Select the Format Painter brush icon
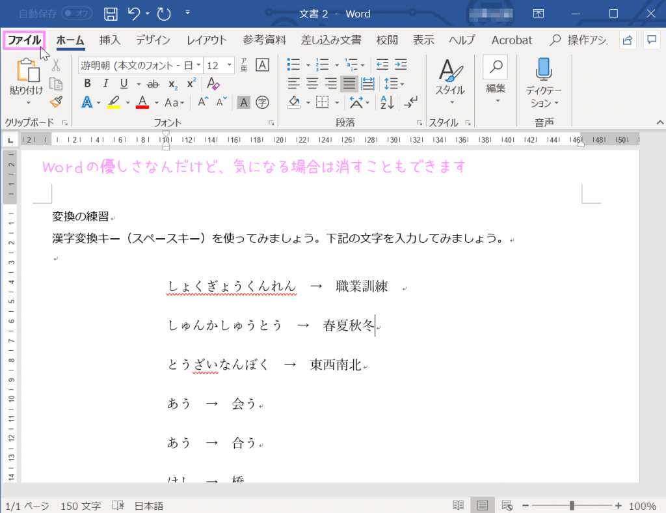This screenshot has height=513, width=666. [x=56, y=102]
